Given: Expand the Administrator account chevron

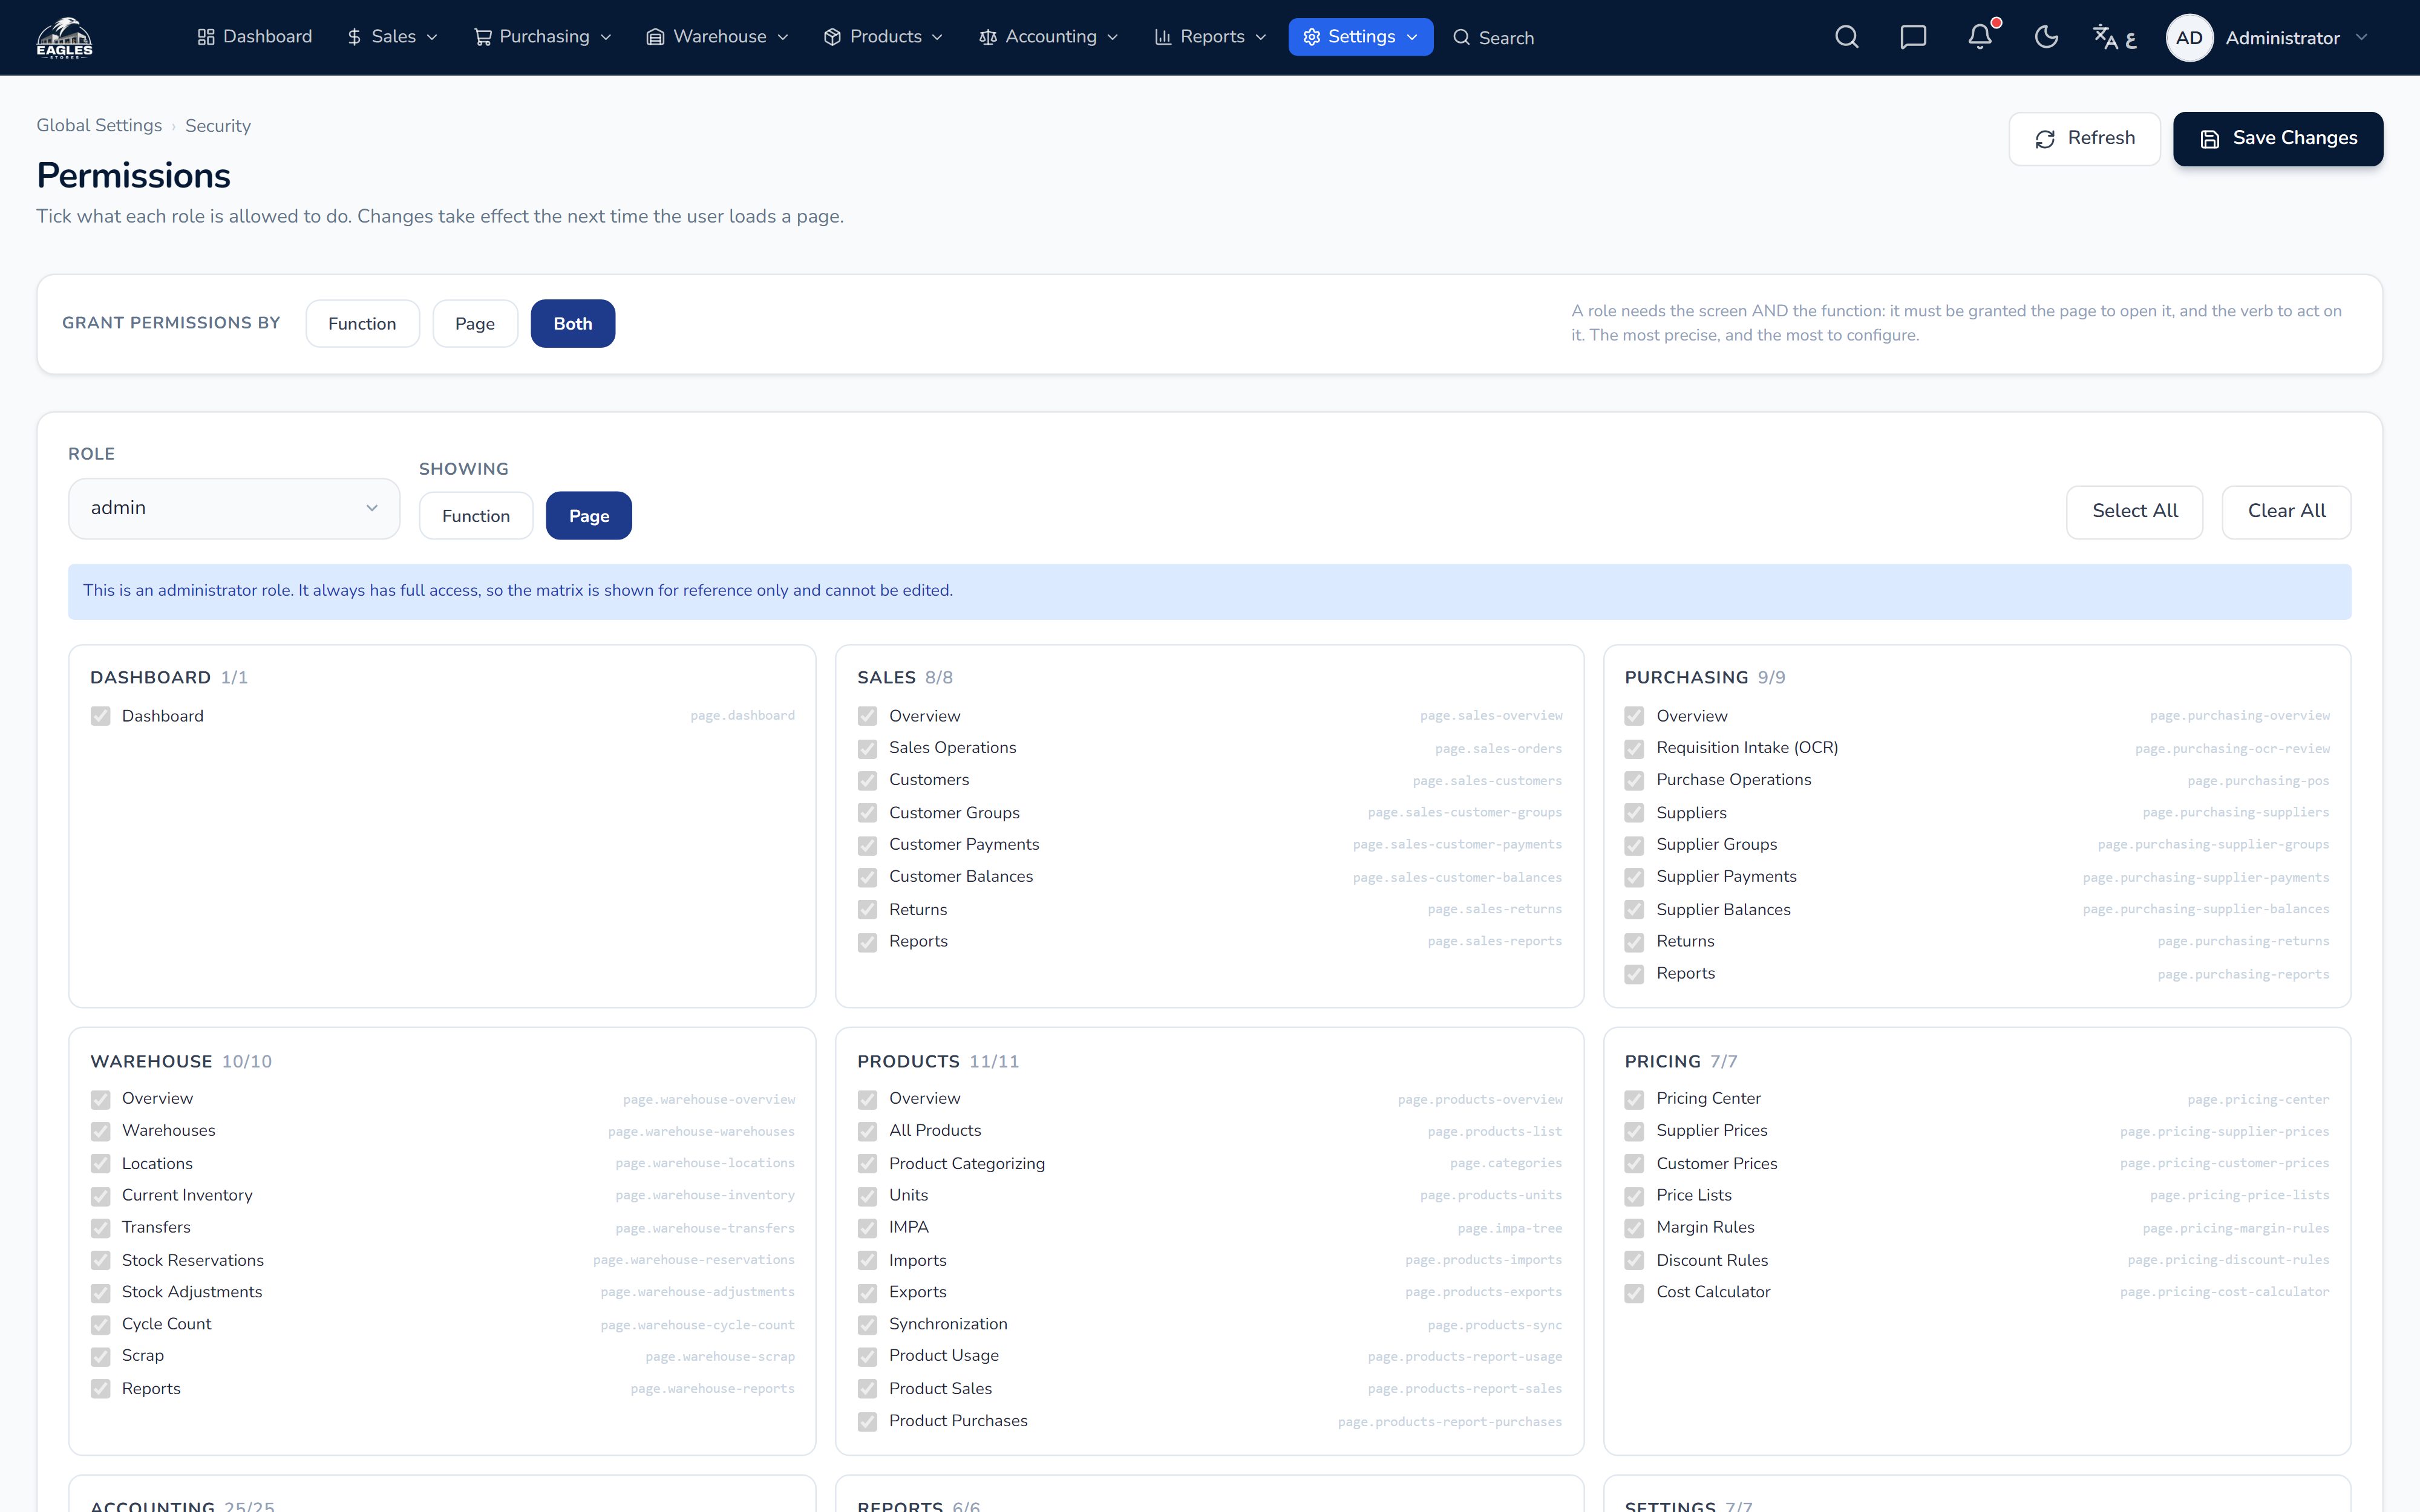Looking at the screenshot, I should tap(2362, 37).
